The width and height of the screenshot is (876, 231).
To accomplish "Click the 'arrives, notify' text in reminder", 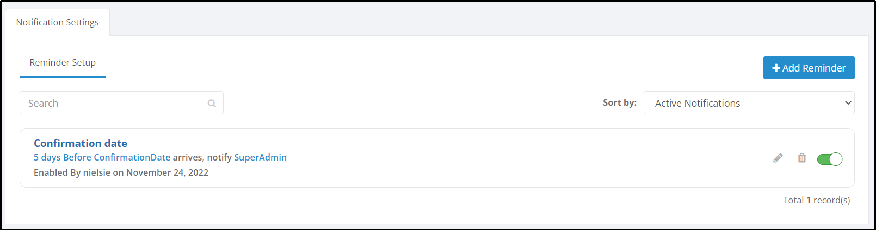I will click(x=202, y=157).
